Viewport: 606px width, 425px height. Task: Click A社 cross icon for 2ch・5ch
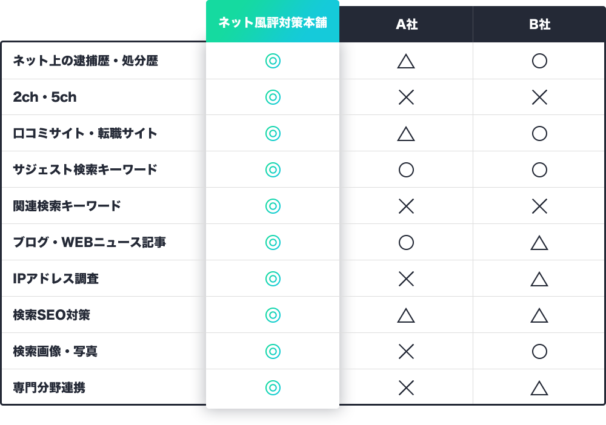(406, 97)
